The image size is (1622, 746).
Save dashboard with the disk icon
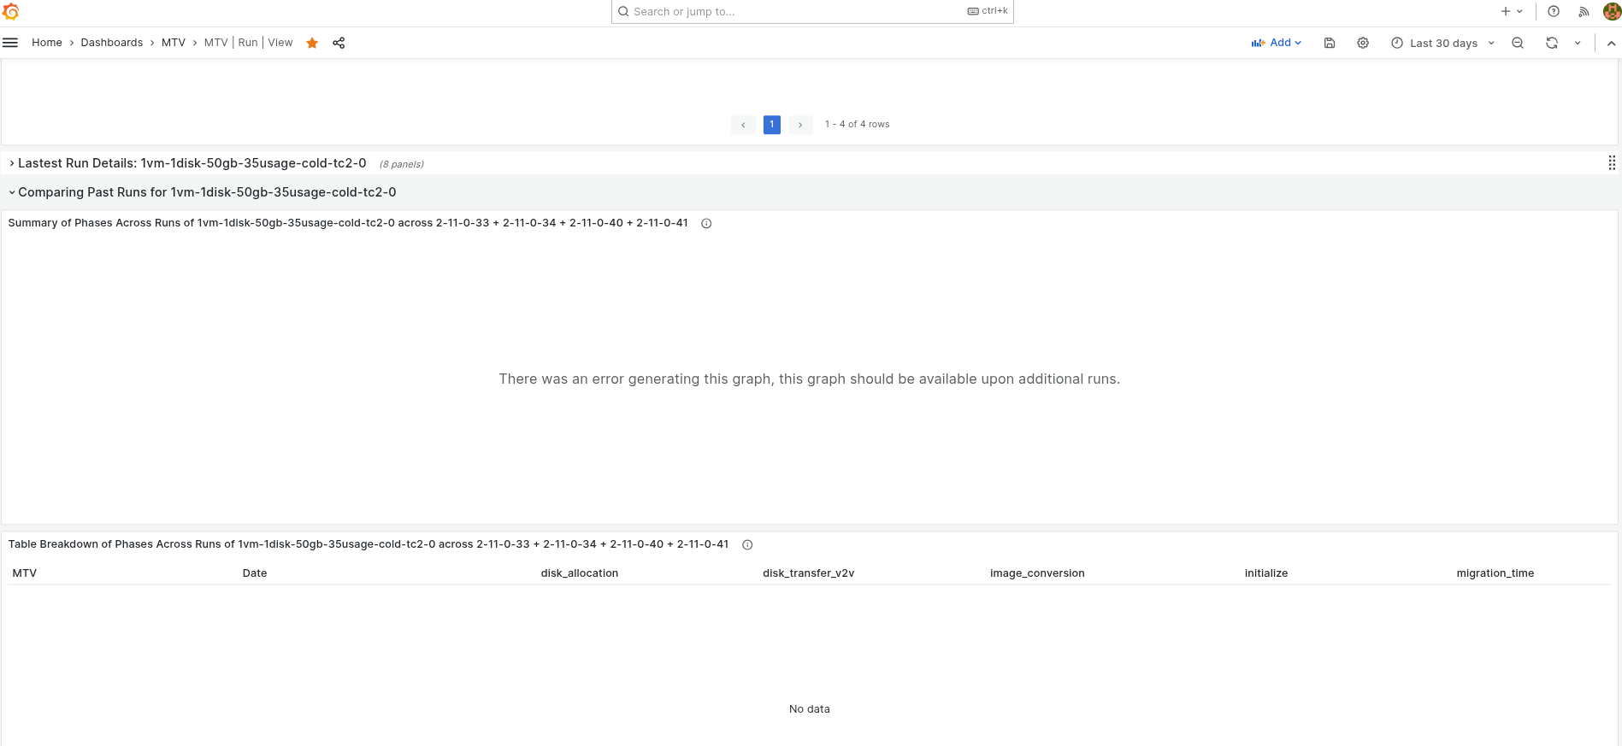point(1330,43)
